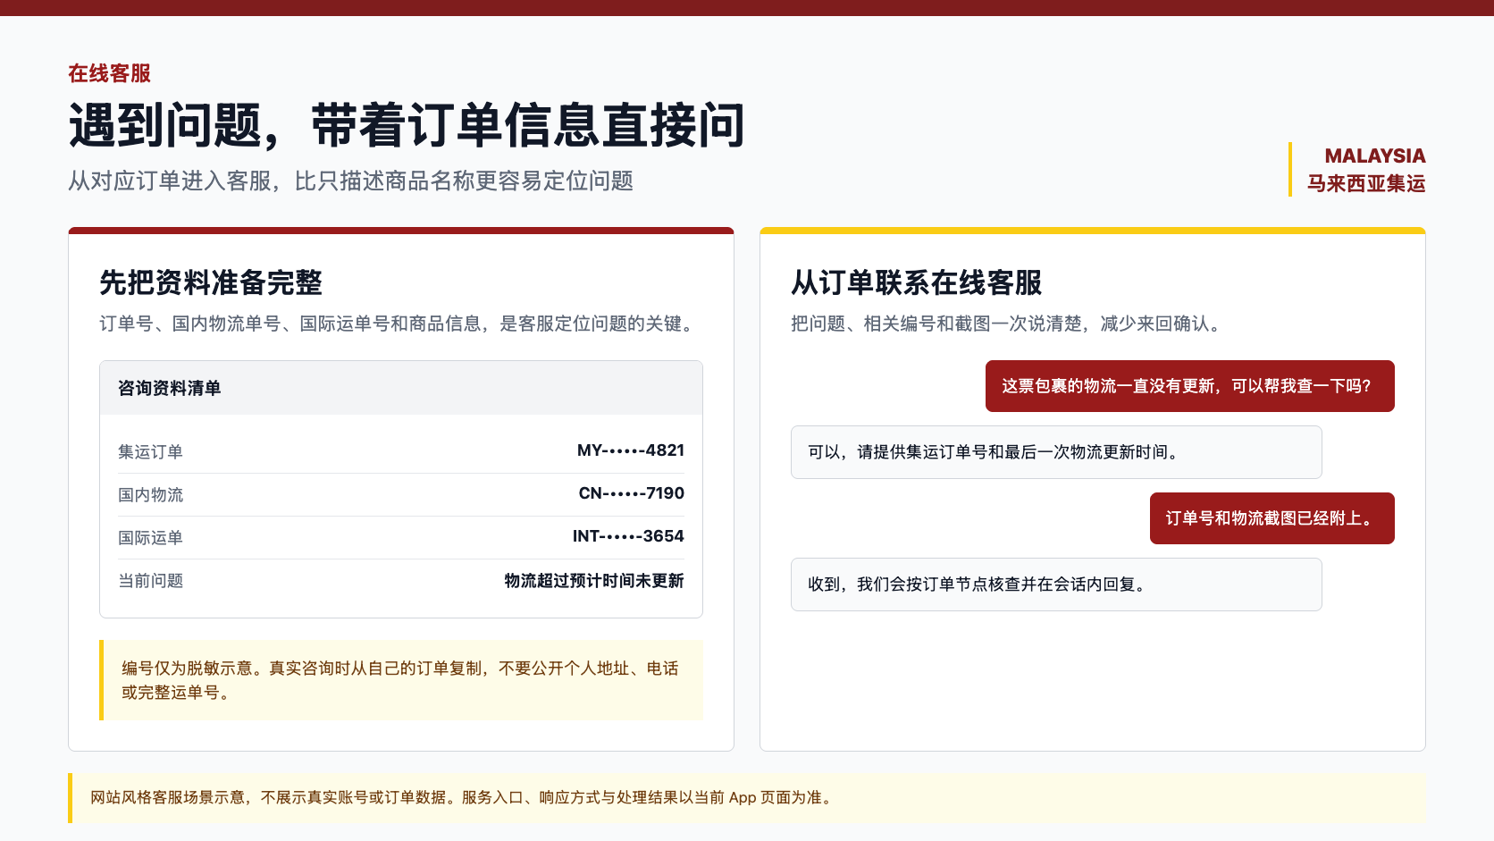Click the reply bubble 可以，请提供集运订单号

(x=1056, y=452)
